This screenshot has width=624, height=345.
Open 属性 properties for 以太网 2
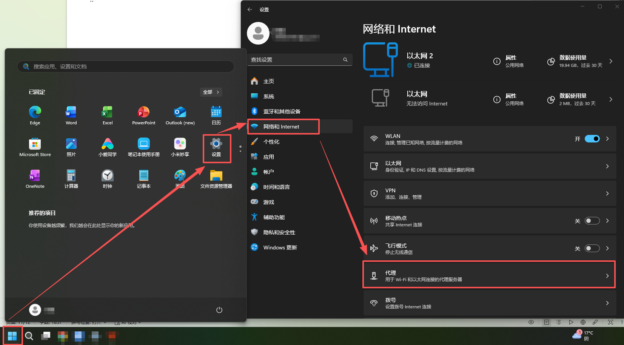tap(508, 61)
